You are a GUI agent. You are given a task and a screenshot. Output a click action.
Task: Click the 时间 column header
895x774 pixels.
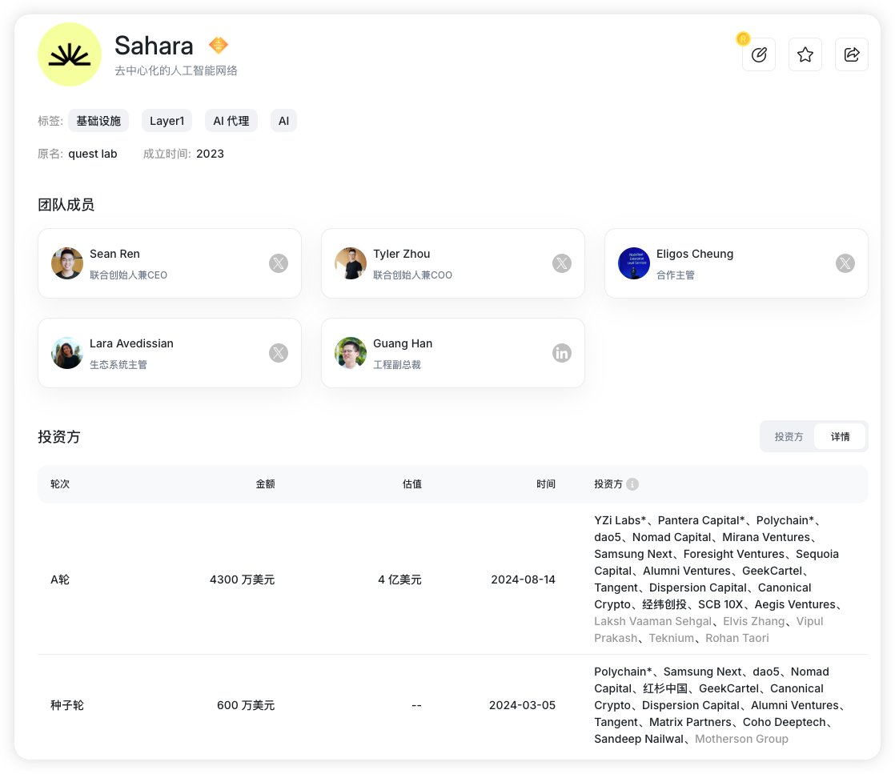tap(546, 484)
